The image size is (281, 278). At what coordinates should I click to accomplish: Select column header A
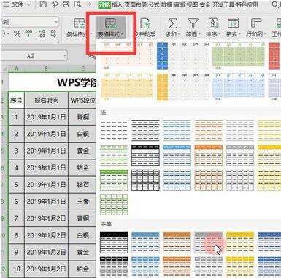point(16,68)
